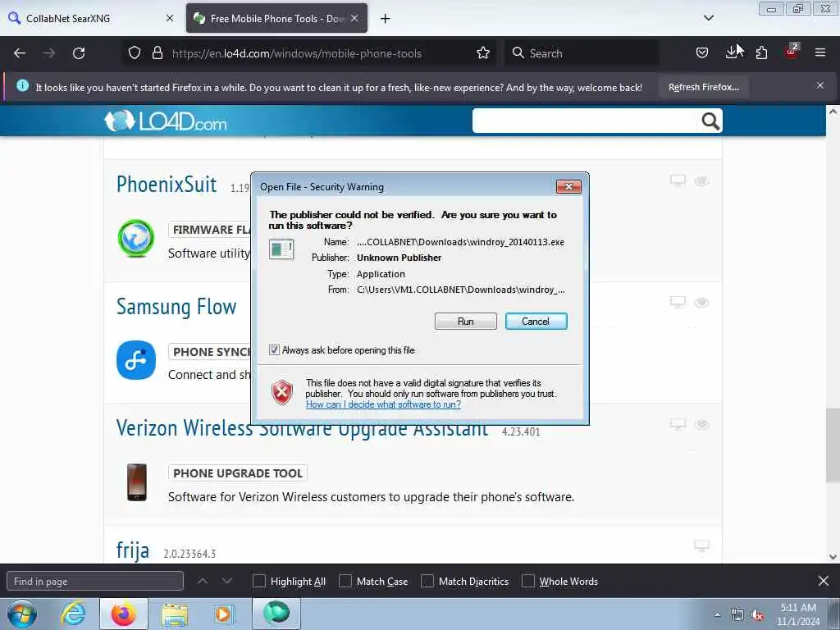List all tabs dropdown arrow
This screenshot has height=630, width=840.
point(708,18)
